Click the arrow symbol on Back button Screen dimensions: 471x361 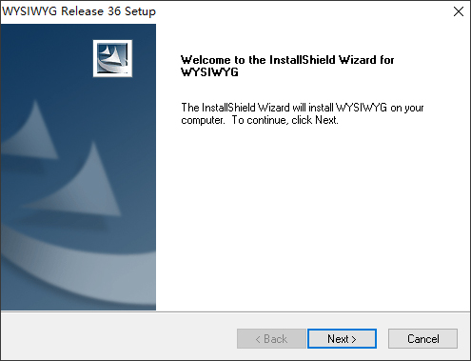pyautogui.click(x=258, y=339)
